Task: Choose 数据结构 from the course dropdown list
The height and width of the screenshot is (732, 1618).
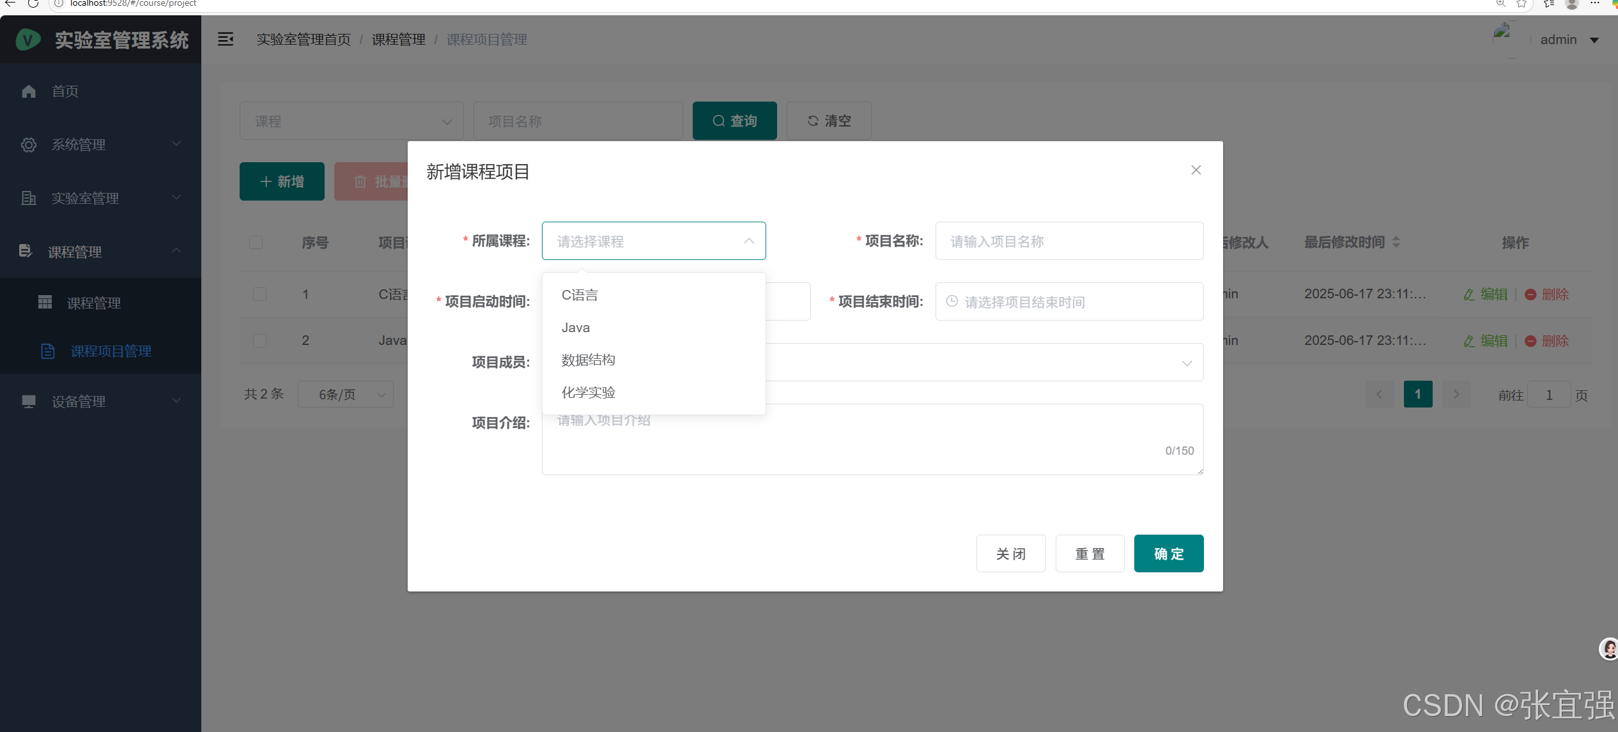Action: 588,360
